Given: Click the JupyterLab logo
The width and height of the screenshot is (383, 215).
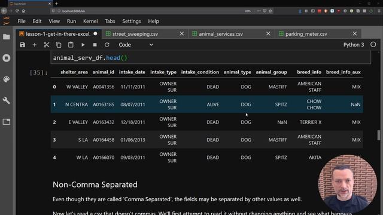Looking at the screenshot, I should click(x=7, y=21).
